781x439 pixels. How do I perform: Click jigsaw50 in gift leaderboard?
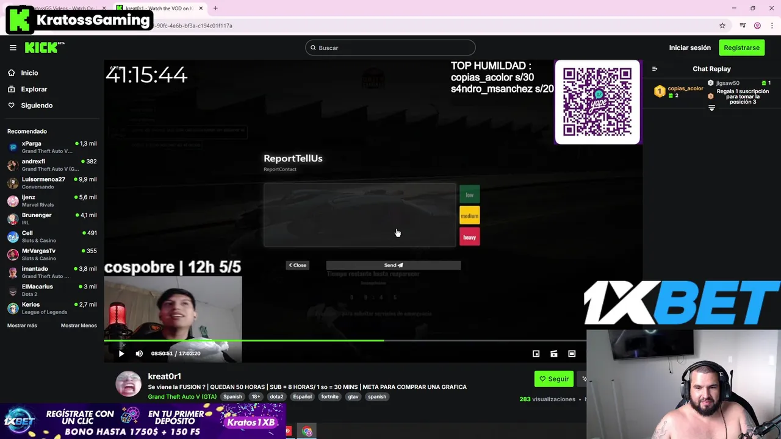point(727,83)
